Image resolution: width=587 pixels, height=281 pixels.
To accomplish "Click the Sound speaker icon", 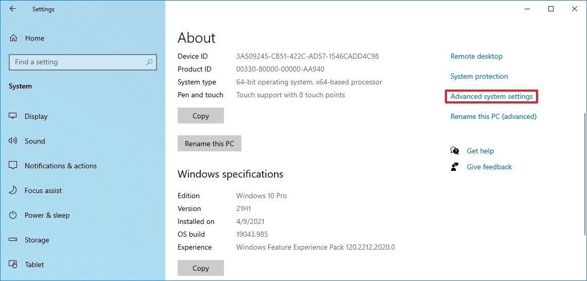I will pos(13,141).
